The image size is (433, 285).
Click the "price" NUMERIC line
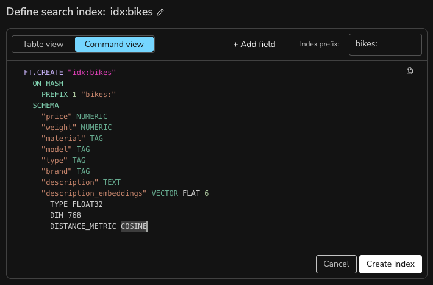[x=74, y=117]
